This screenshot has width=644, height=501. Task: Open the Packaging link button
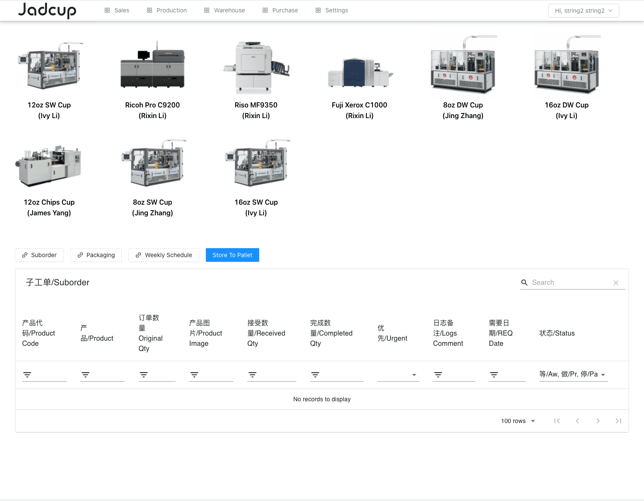[96, 255]
